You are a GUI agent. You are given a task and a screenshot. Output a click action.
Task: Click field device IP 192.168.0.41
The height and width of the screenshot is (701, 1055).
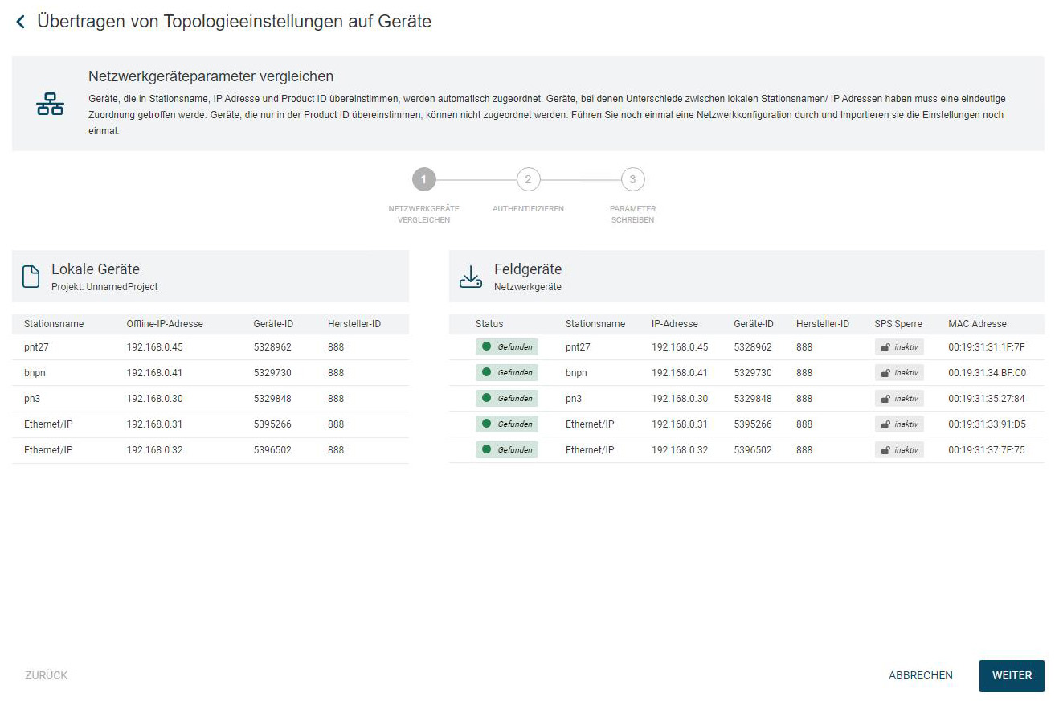click(x=680, y=373)
